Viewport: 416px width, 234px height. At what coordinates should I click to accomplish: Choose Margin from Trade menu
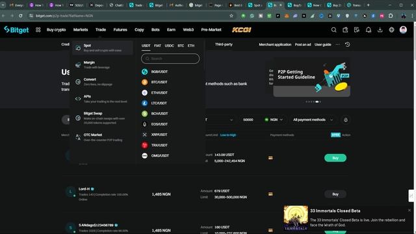pos(103,65)
